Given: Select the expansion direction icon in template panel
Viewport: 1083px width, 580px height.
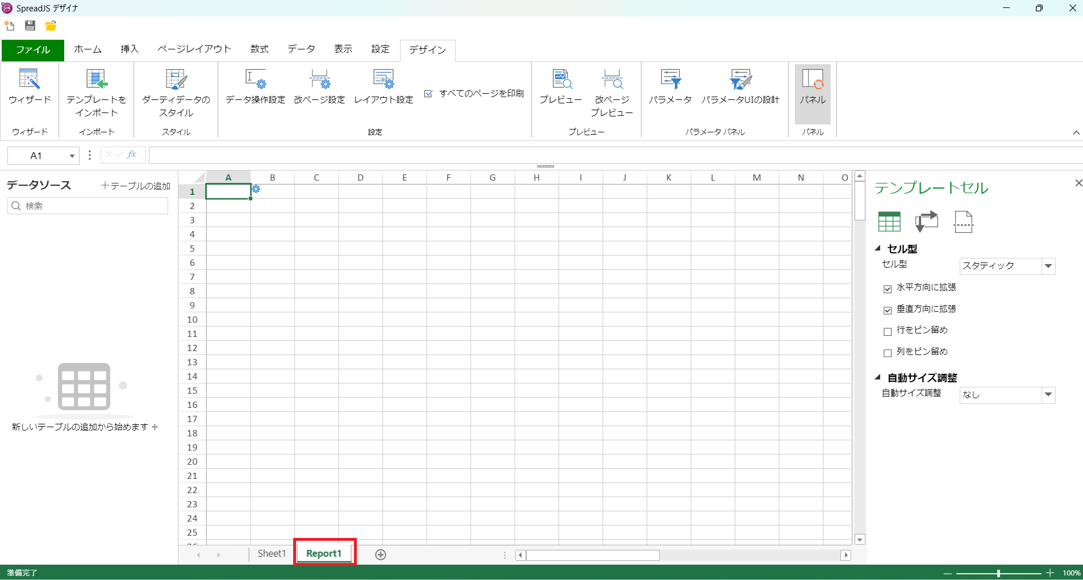Looking at the screenshot, I should 926,222.
